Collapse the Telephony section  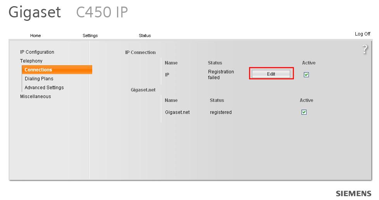pos(31,61)
